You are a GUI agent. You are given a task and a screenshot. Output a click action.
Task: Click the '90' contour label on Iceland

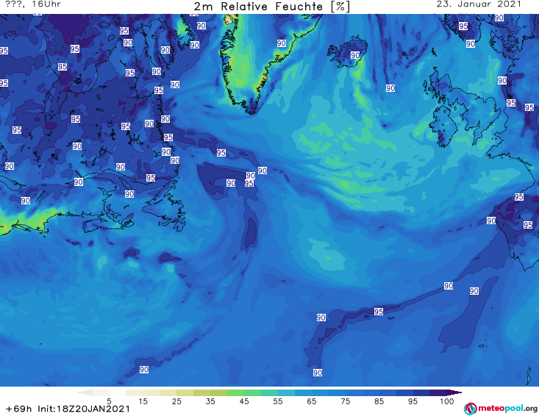[355, 55]
